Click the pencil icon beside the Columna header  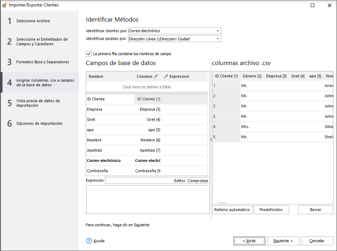click(x=156, y=76)
